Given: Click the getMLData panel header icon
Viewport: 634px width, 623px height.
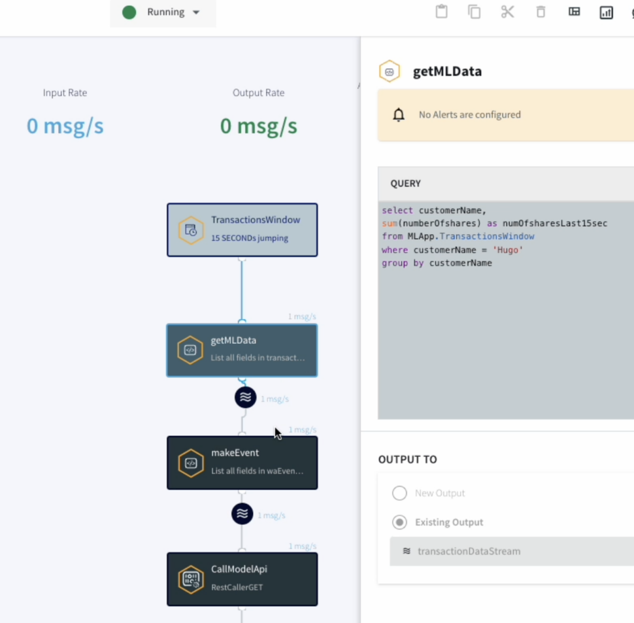Looking at the screenshot, I should click(390, 71).
